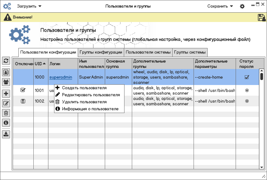Select password status radio for UID 1002
The width and height of the screenshot is (267, 180).
(x=247, y=101)
